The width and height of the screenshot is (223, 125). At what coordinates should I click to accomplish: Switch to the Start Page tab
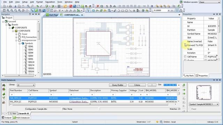click(52, 15)
